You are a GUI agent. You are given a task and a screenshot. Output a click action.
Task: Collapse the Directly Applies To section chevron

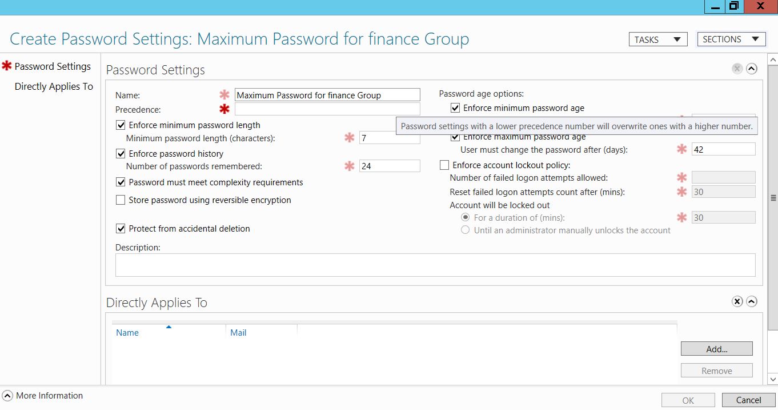click(x=752, y=301)
